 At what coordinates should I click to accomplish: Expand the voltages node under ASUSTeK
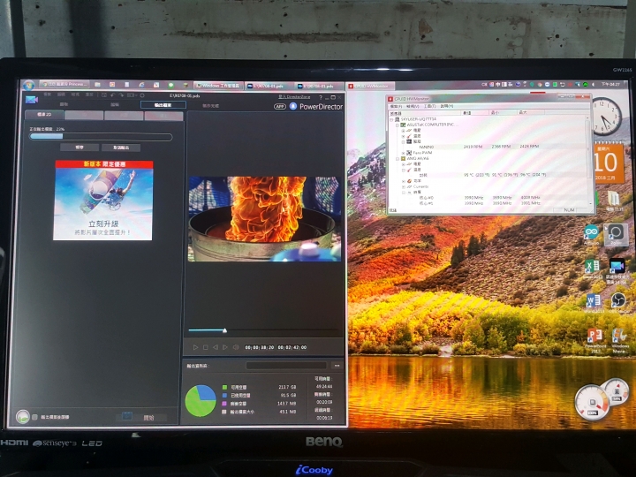[x=403, y=131]
